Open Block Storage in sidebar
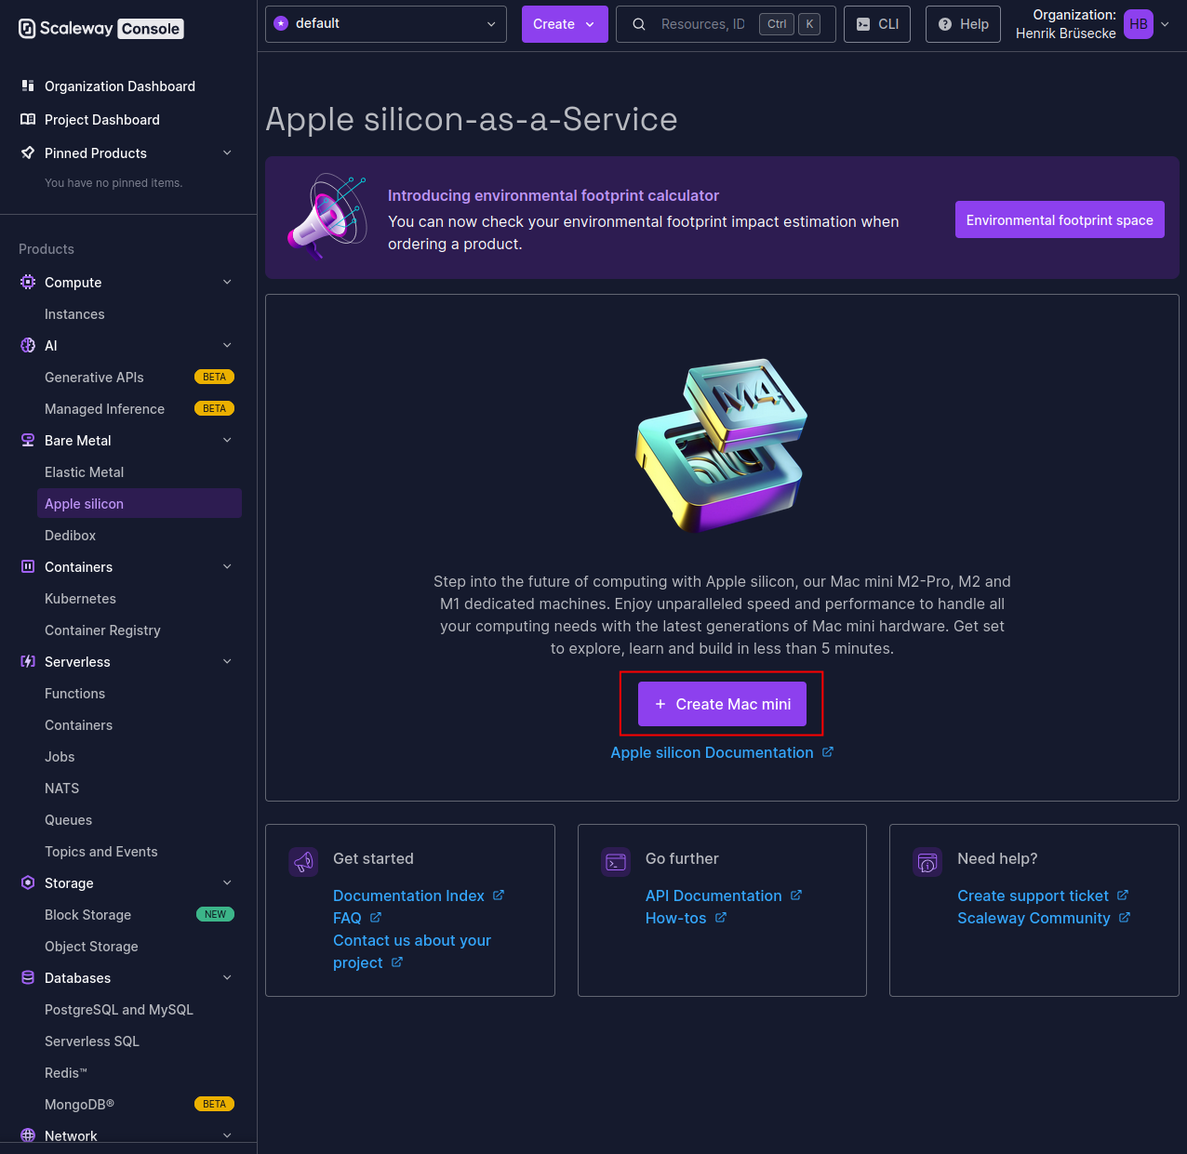The width and height of the screenshot is (1187, 1154). coord(140,915)
